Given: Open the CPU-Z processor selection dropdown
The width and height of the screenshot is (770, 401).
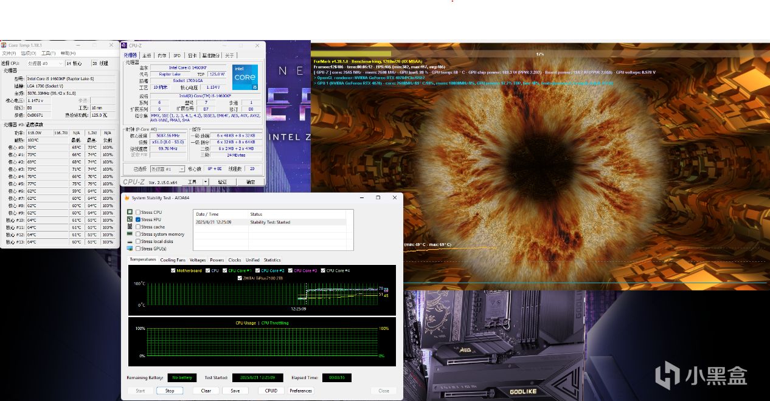Looking at the screenshot, I should (168, 169).
